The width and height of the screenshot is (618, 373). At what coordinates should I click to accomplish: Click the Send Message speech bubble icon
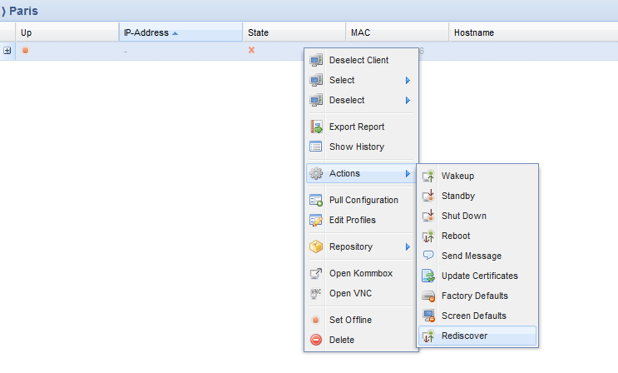tap(429, 256)
